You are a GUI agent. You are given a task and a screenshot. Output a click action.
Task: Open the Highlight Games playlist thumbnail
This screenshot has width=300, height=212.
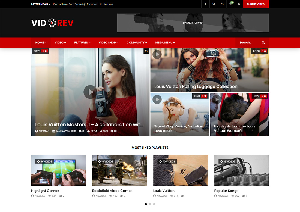tap(59, 170)
